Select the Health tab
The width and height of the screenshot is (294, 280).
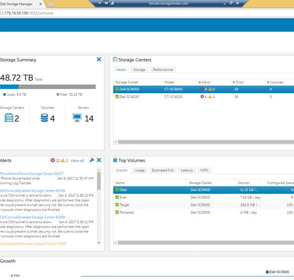click(121, 70)
